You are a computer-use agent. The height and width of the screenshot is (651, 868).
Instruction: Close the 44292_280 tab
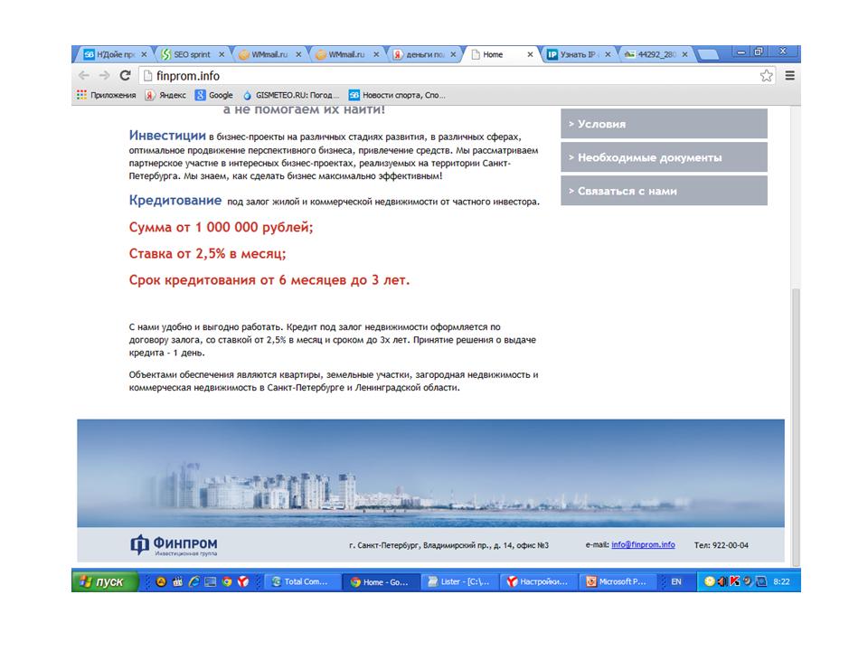pos(684,54)
